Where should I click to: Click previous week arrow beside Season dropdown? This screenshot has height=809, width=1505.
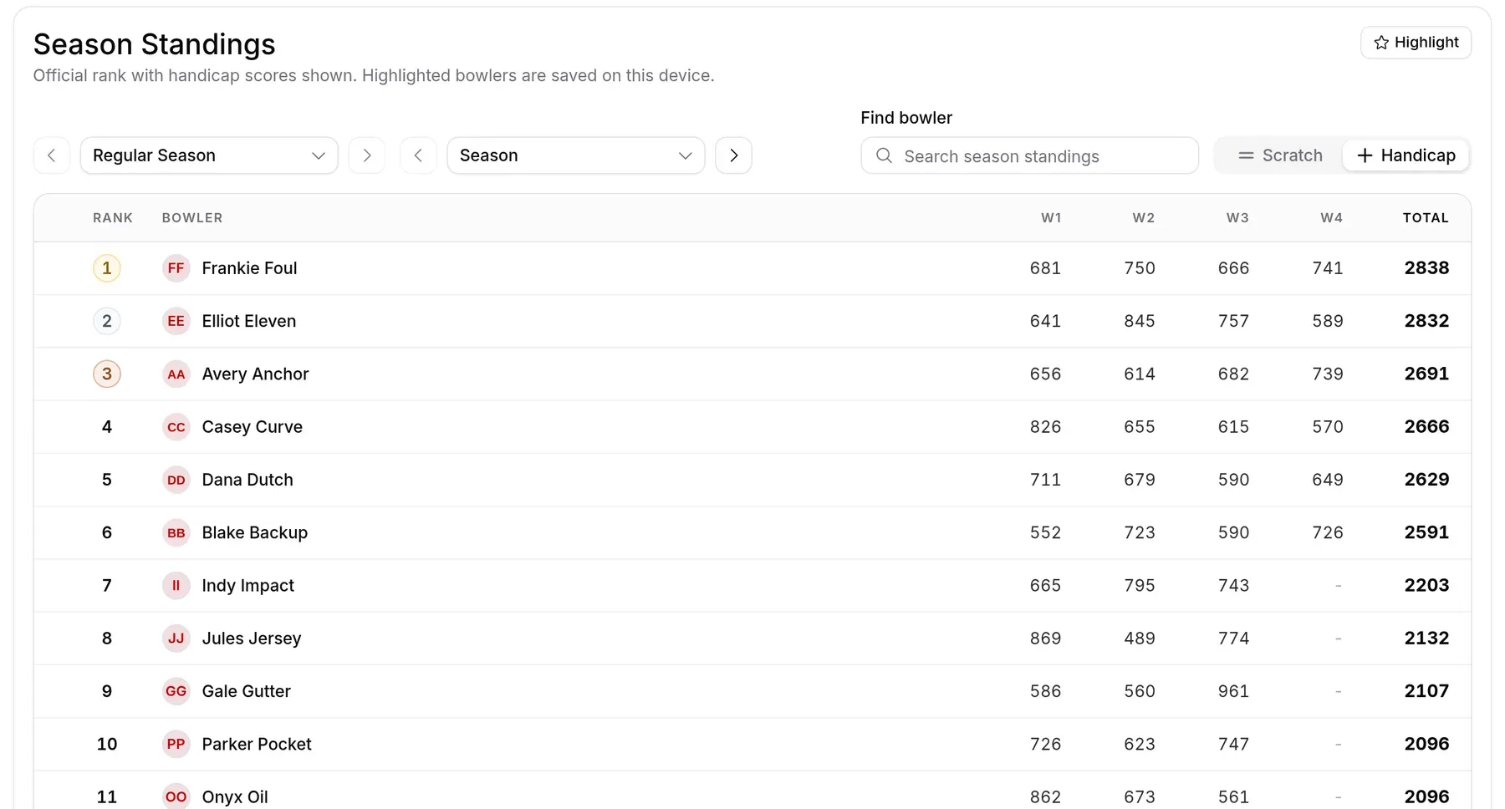click(x=419, y=155)
